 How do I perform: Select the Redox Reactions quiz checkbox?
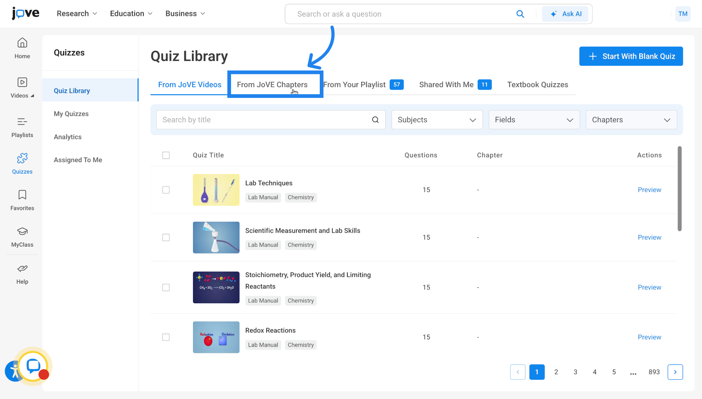coord(166,337)
